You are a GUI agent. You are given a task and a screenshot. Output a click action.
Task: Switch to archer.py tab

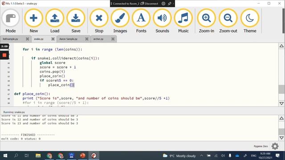point(98,39)
